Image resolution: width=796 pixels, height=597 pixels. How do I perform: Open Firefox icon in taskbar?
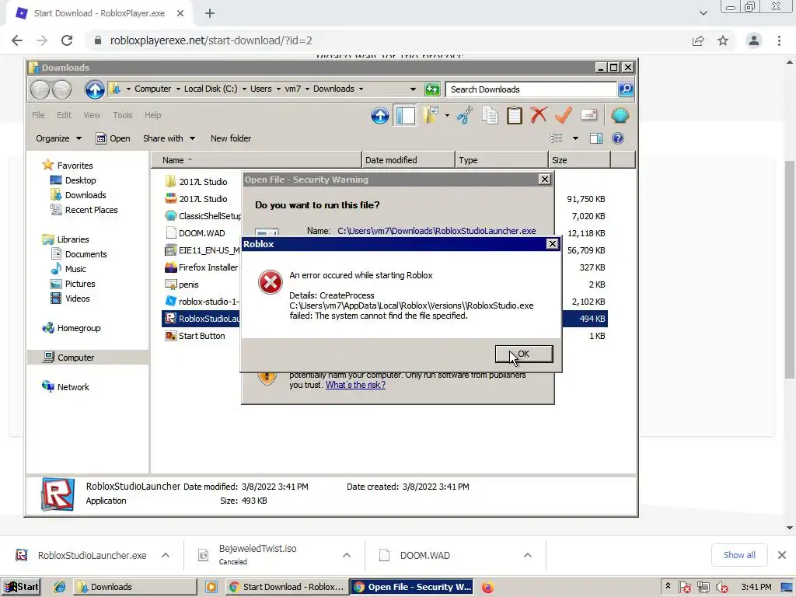487,588
